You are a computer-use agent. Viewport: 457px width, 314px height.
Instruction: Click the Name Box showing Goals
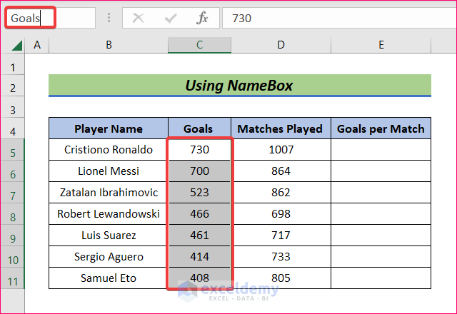[50, 18]
